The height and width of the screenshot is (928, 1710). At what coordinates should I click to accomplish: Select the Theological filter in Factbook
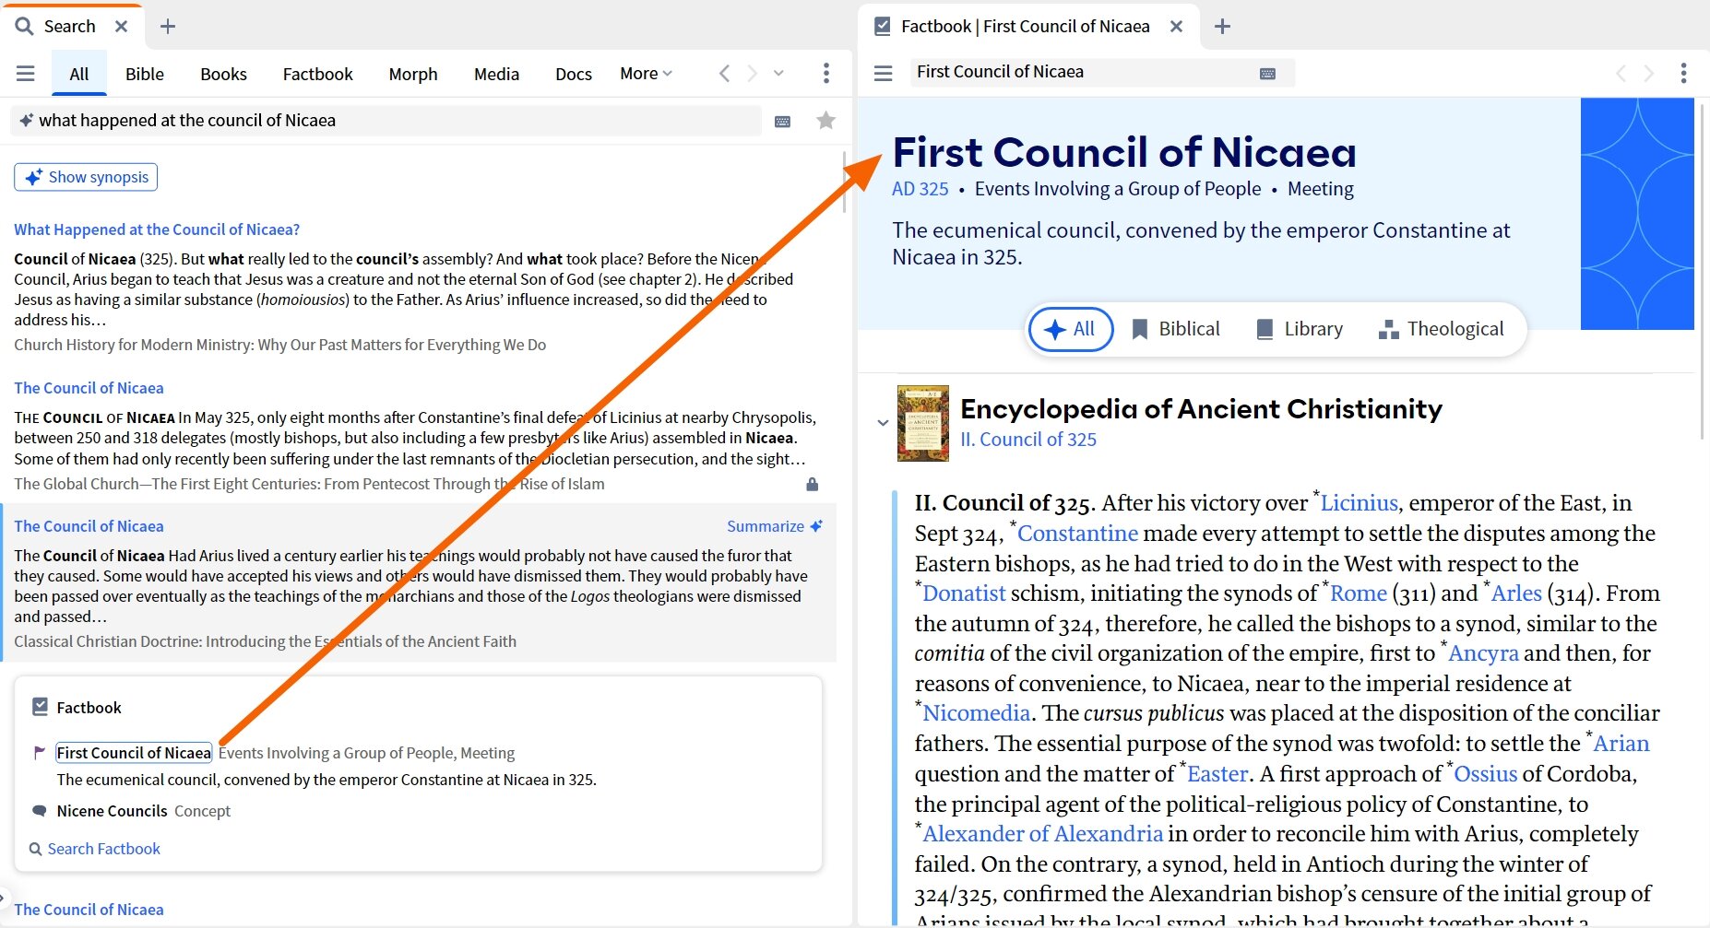pos(1441,329)
